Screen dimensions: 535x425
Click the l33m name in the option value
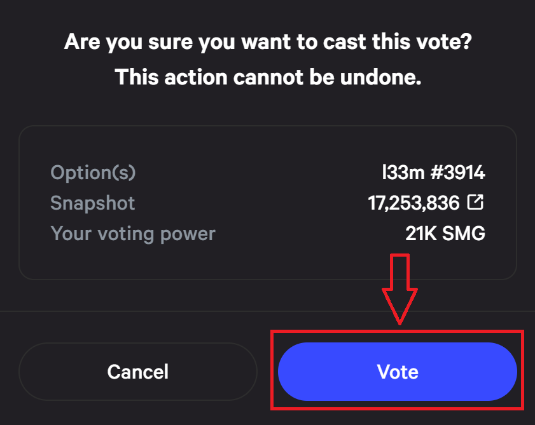pyautogui.click(x=403, y=172)
